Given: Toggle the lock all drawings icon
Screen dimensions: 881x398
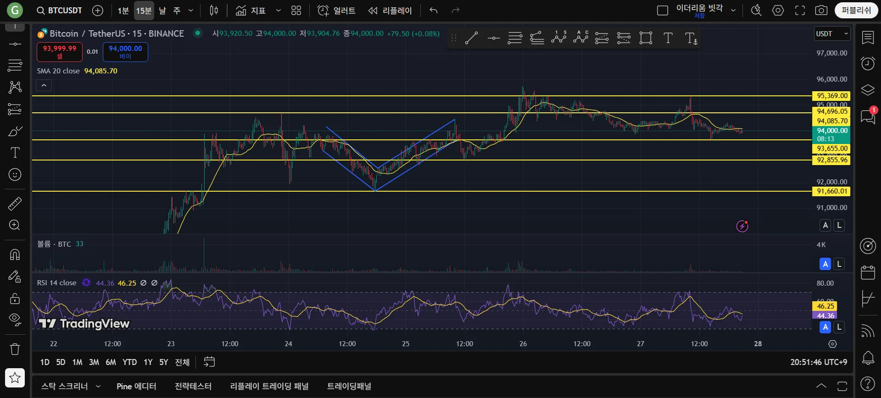Looking at the screenshot, I should tap(15, 298).
